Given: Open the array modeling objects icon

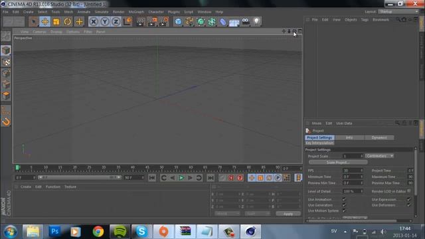Looking at the screenshot, I should [x=212, y=21].
